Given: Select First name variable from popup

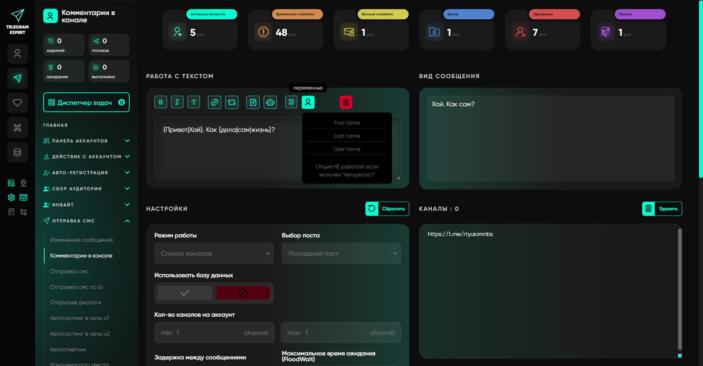Looking at the screenshot, I should point(347,123).
